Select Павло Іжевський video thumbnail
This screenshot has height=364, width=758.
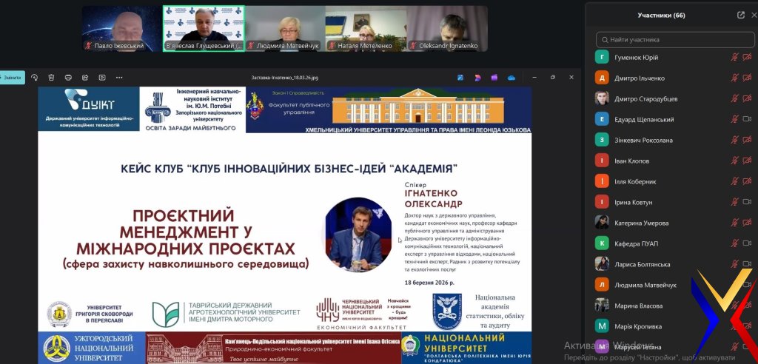coord(122,29)
